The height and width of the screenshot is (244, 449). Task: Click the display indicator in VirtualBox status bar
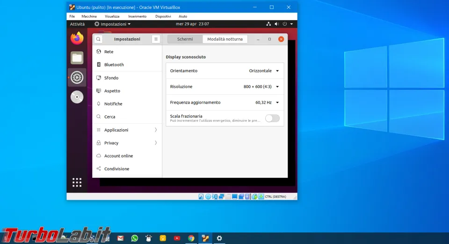(234, 196)
